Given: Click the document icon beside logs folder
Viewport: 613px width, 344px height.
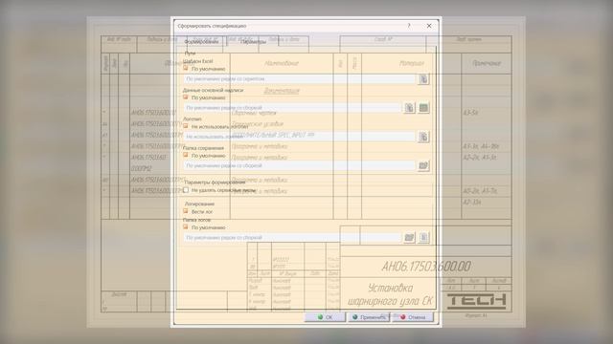Looking at the screenshot, I should [423, 237].
